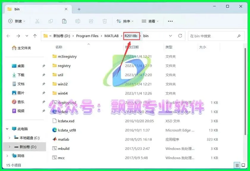Select 本地磁盘 (C:) in navigation pane
The height and width of the screenshot is (171, 250).
point(26,138)
